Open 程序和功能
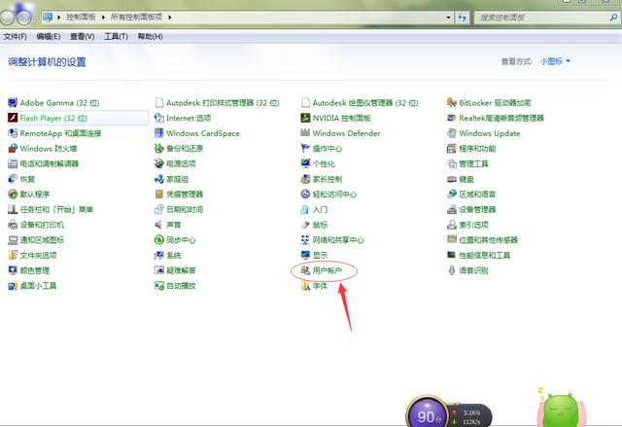 (x=471, y=149)
